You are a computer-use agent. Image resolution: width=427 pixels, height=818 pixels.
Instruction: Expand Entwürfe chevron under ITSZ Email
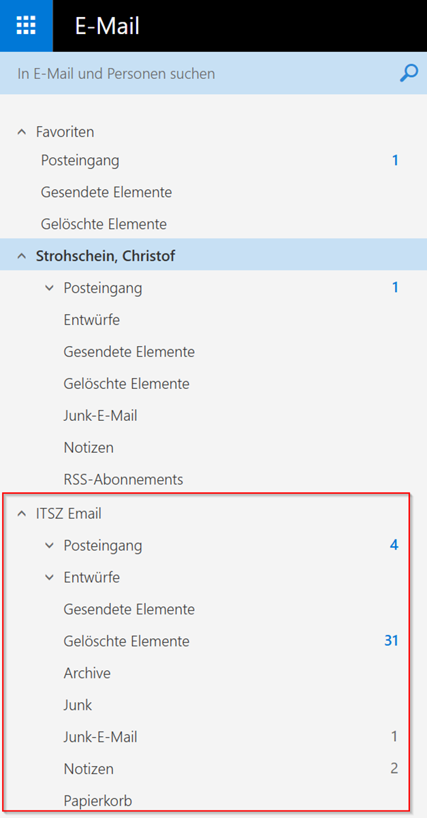pyautogui.click(x=49, y=578)
